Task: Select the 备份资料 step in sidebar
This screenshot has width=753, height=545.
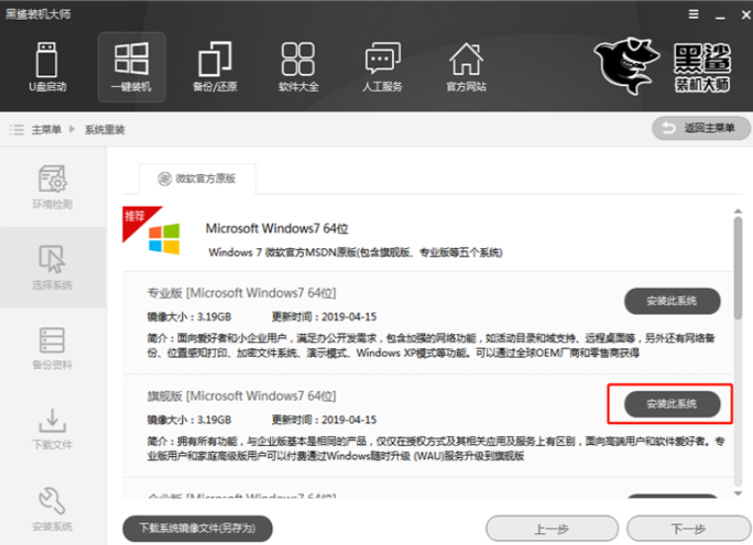Action: (52, 347)
